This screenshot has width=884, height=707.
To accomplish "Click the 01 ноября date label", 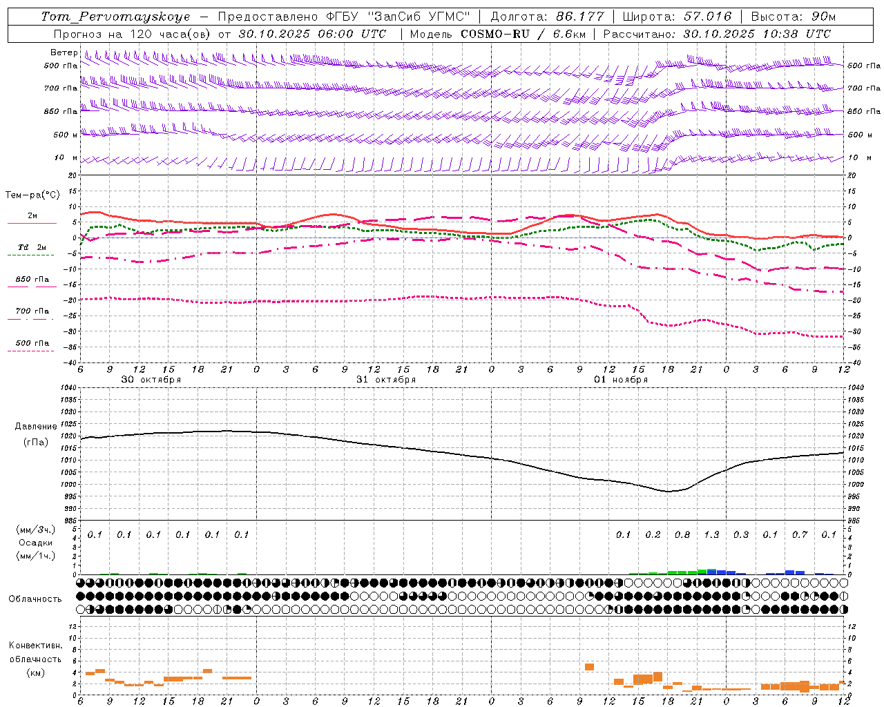I will [621, 380].
